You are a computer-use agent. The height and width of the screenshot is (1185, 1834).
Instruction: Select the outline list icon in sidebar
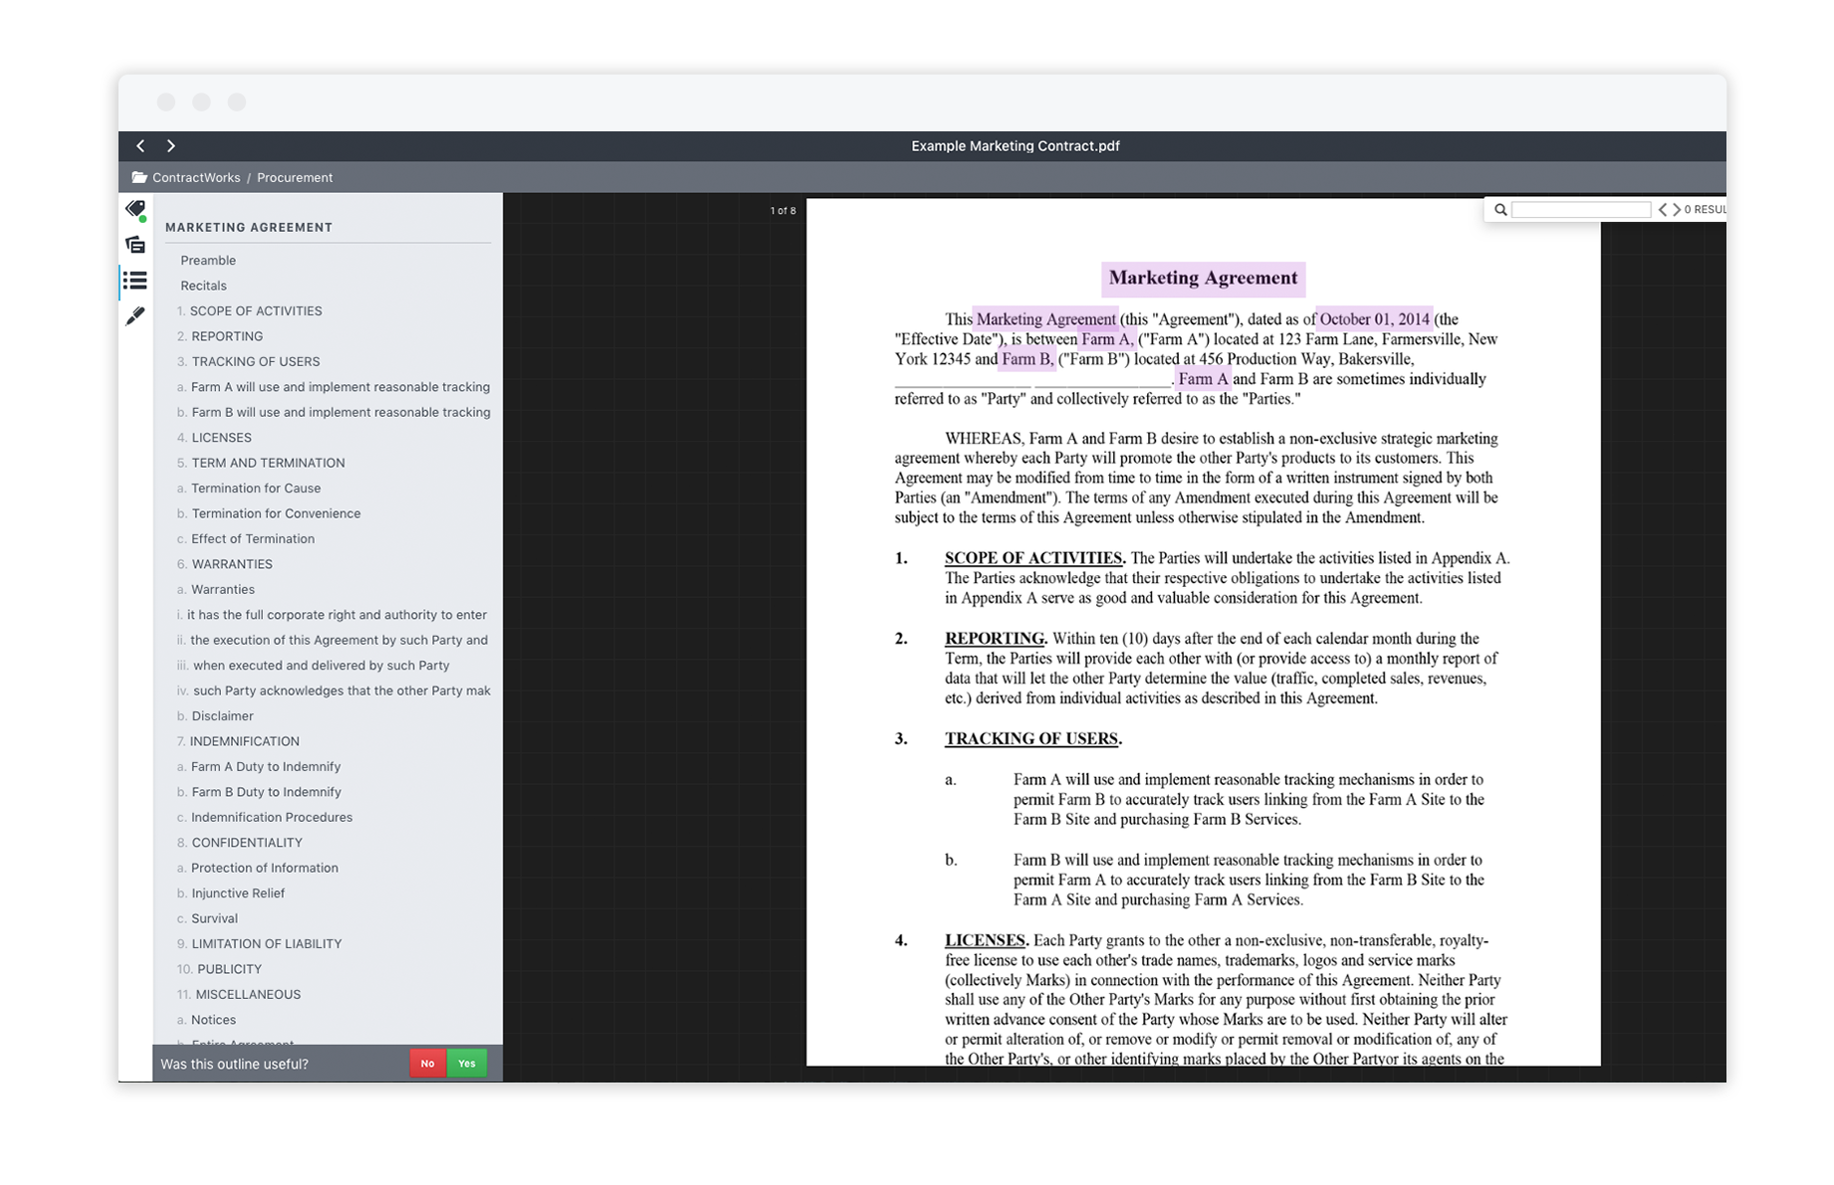135,281
